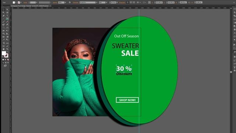This screenshot has width=236, height=133.
Task: Open the Stroke swatch dropdown arrow
Action: coord(21,3)
